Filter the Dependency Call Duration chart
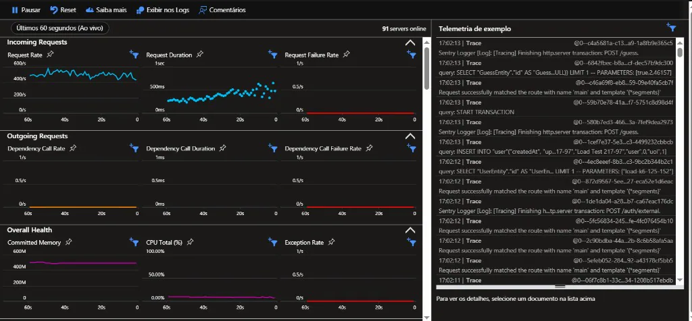Screen dimensions: 692x321 pos(273,148)
